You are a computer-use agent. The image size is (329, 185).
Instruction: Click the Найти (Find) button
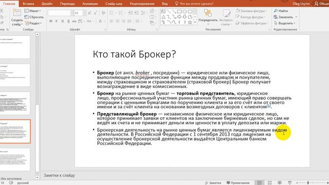(x=281, y=11)
